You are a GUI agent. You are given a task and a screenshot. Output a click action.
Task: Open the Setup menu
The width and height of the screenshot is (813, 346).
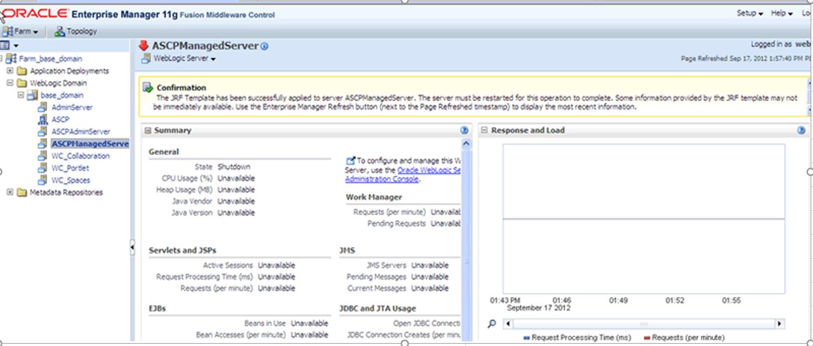point(749,13)
